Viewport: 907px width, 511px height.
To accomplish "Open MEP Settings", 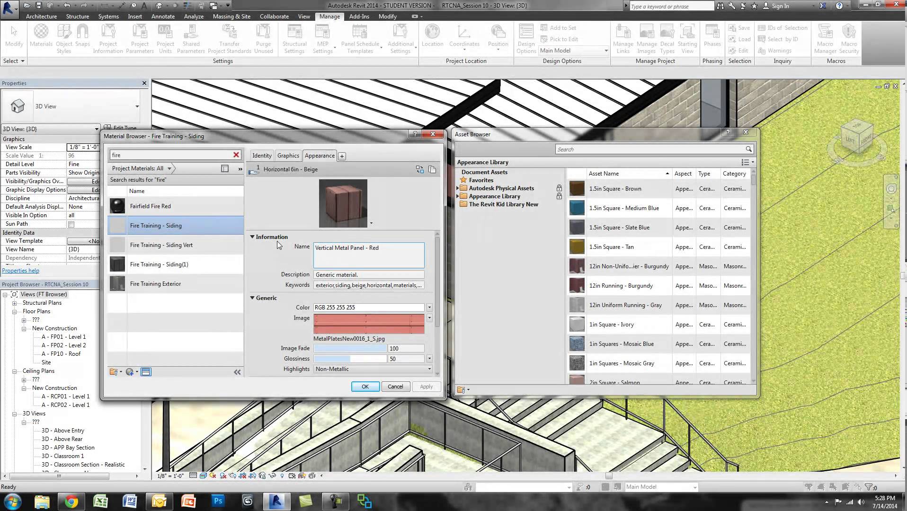I will point(323,39).
